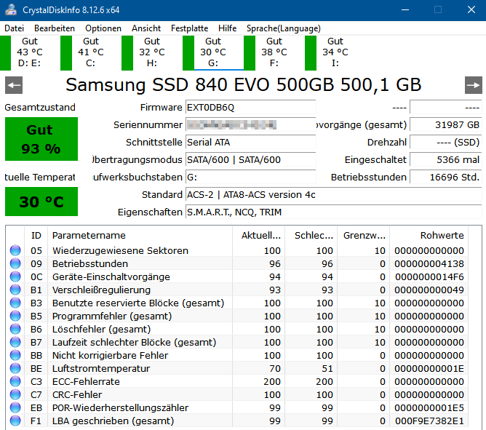Image resolution: width=486 pixels, height=430 pixels.
Task: Open the Optionen menu
Action: pos(103,28)
